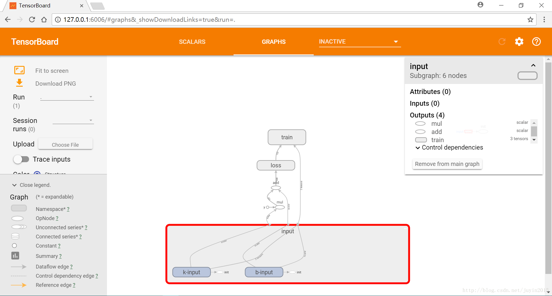552x296 pixels.
Task: Switch to the GRAPHS tab
Action: 273,42
